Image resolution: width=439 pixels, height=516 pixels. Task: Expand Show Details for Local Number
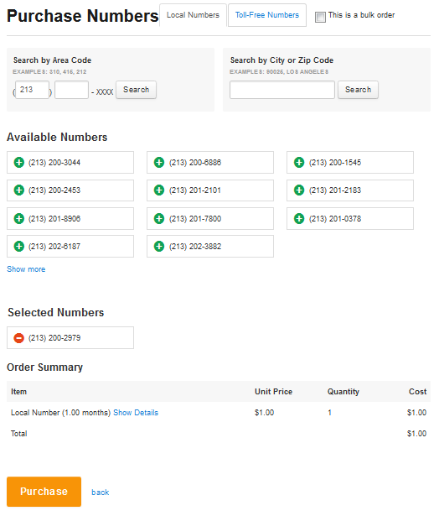(x=136, y=412)
